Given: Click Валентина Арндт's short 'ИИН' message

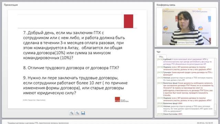Looking at the screenshot, I should click(x=170, y=103).
